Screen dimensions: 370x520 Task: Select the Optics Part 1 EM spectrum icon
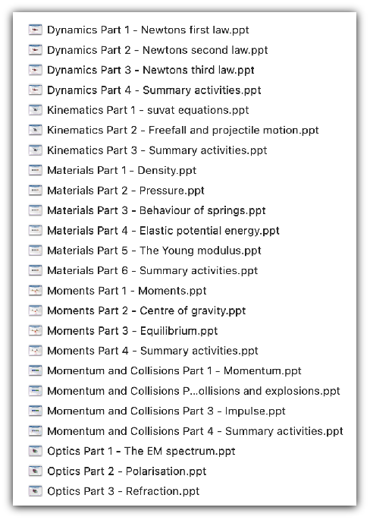point(35,451)
